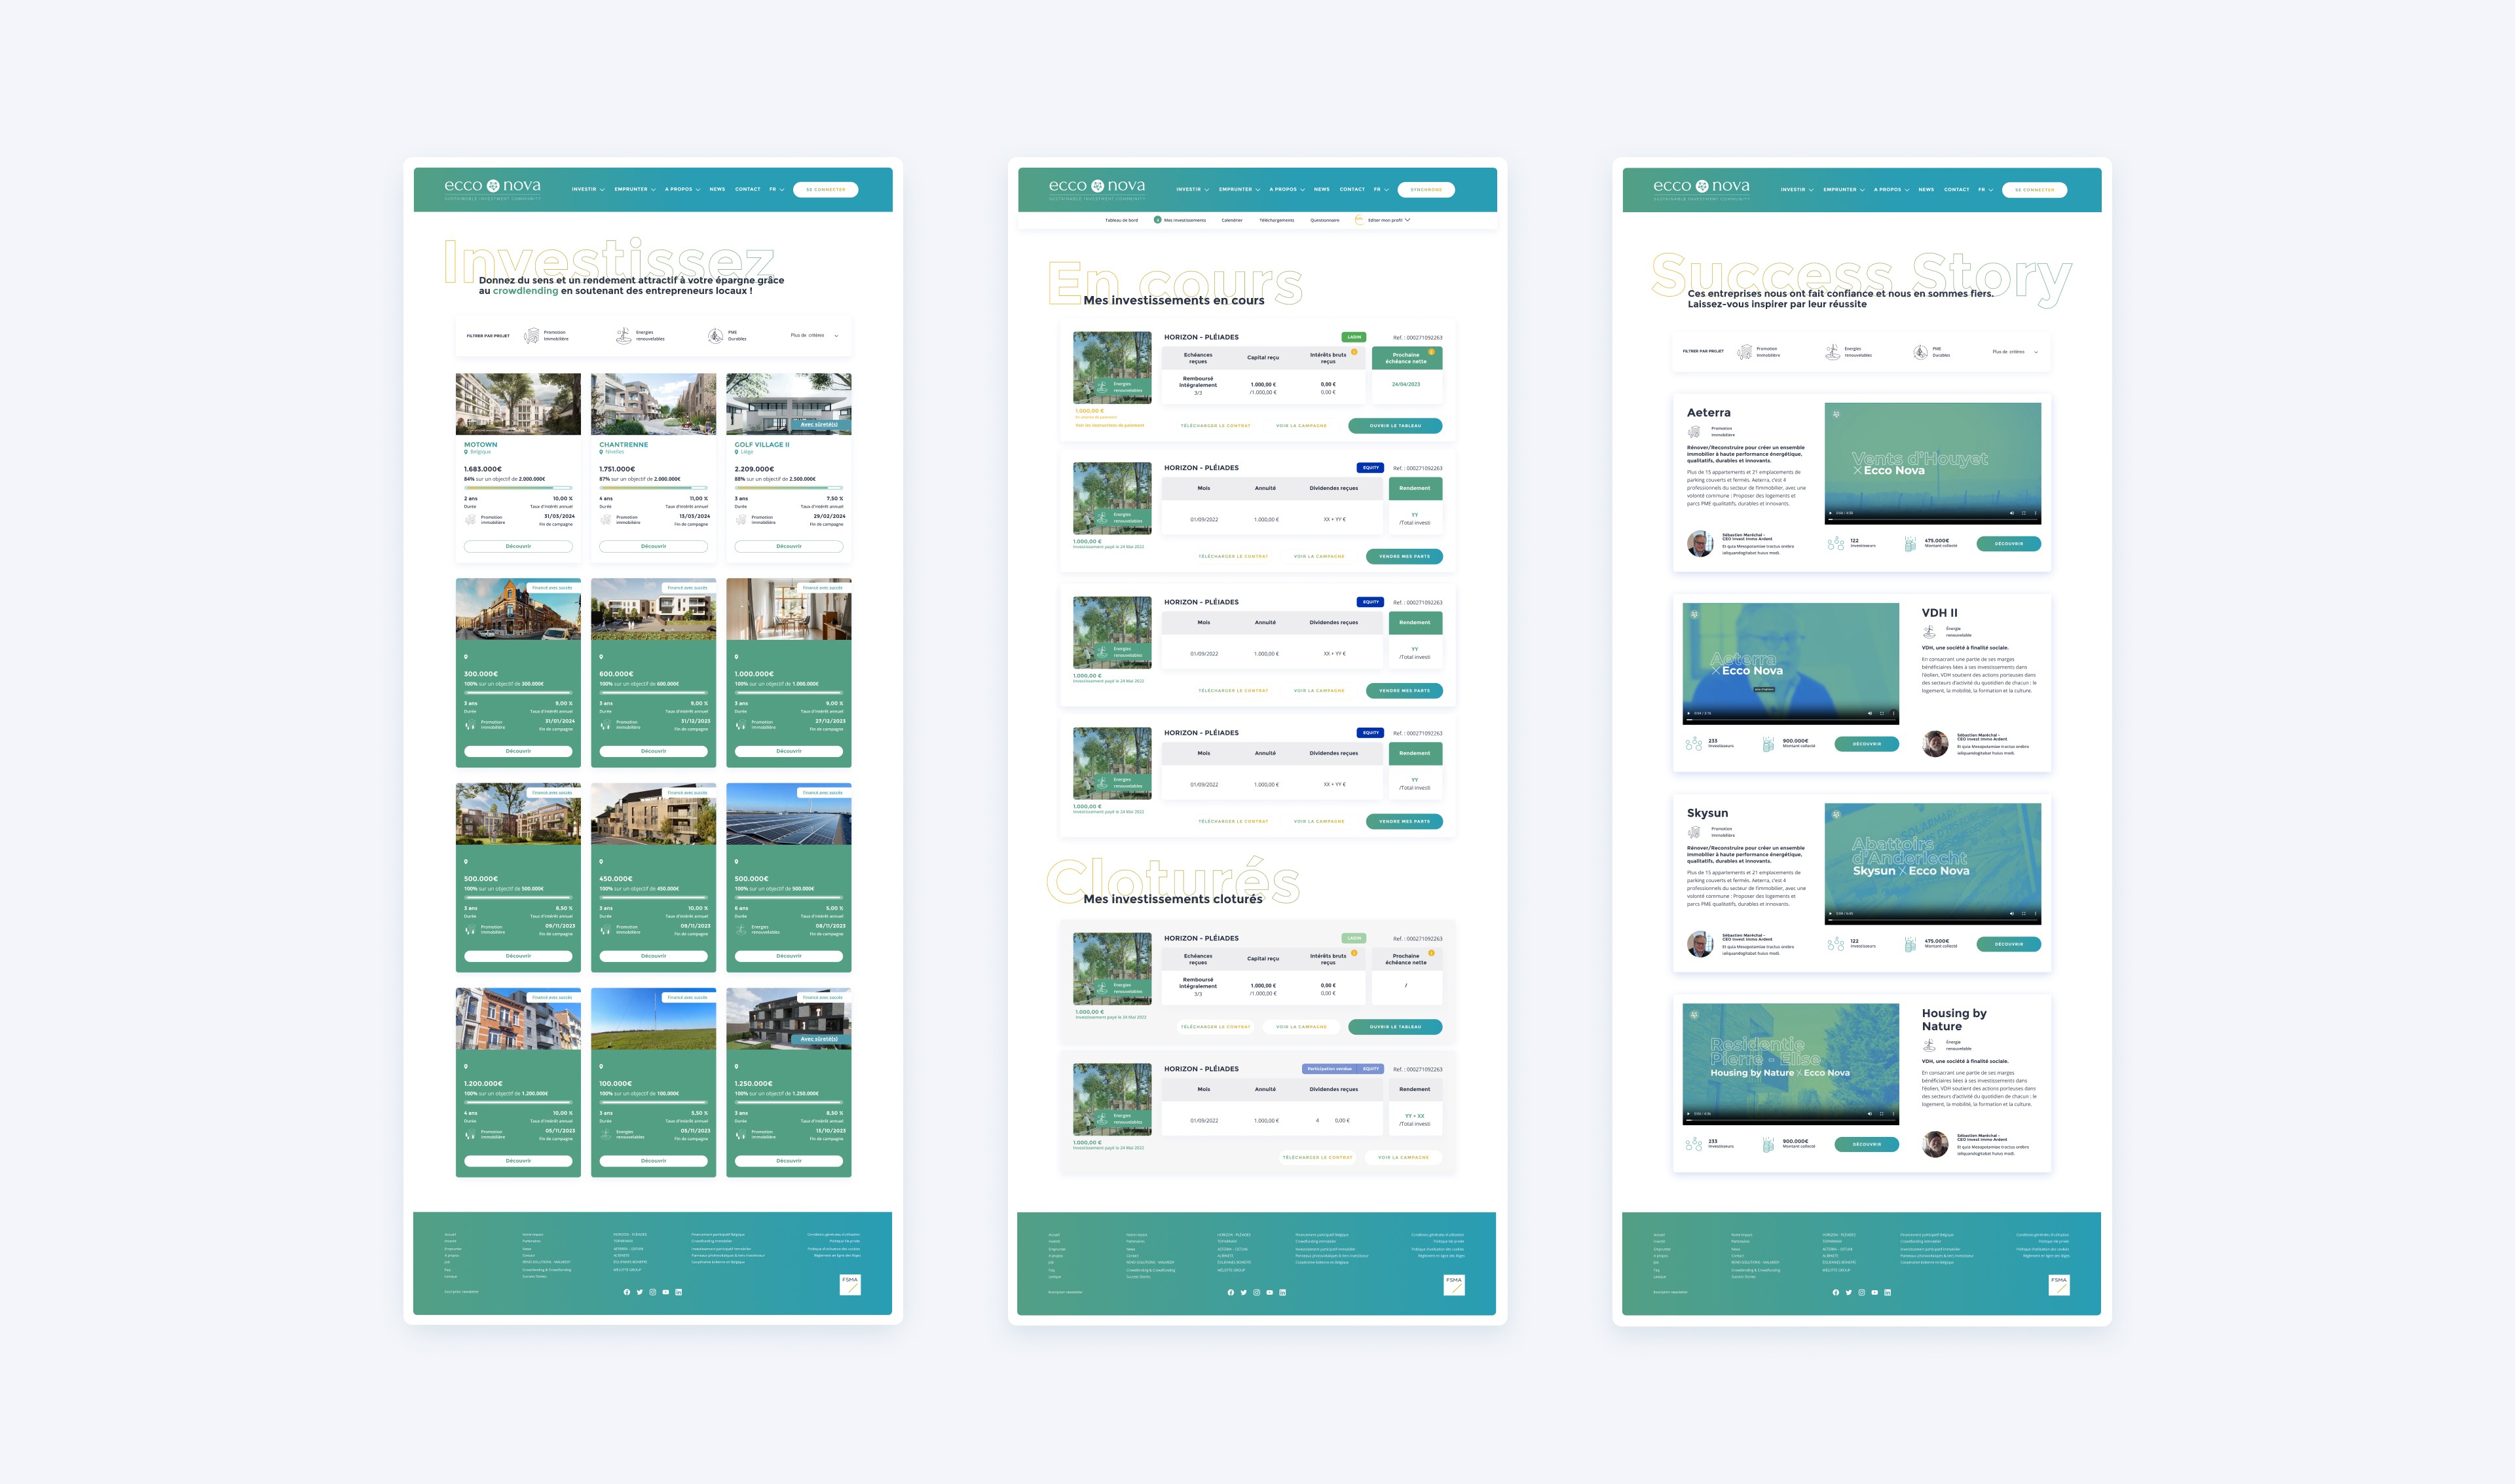Viewport: 2515px width, 1484px height.
Task: Open Editer mon profil dropdown
Action: pyautogui.click(x=1388, y=220)
